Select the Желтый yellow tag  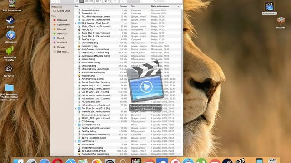[60, 29]
